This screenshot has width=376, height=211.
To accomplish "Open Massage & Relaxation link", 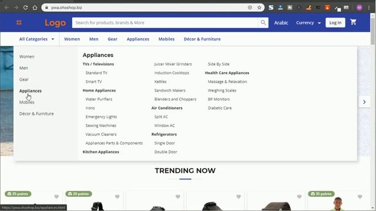I will [227, 81].
